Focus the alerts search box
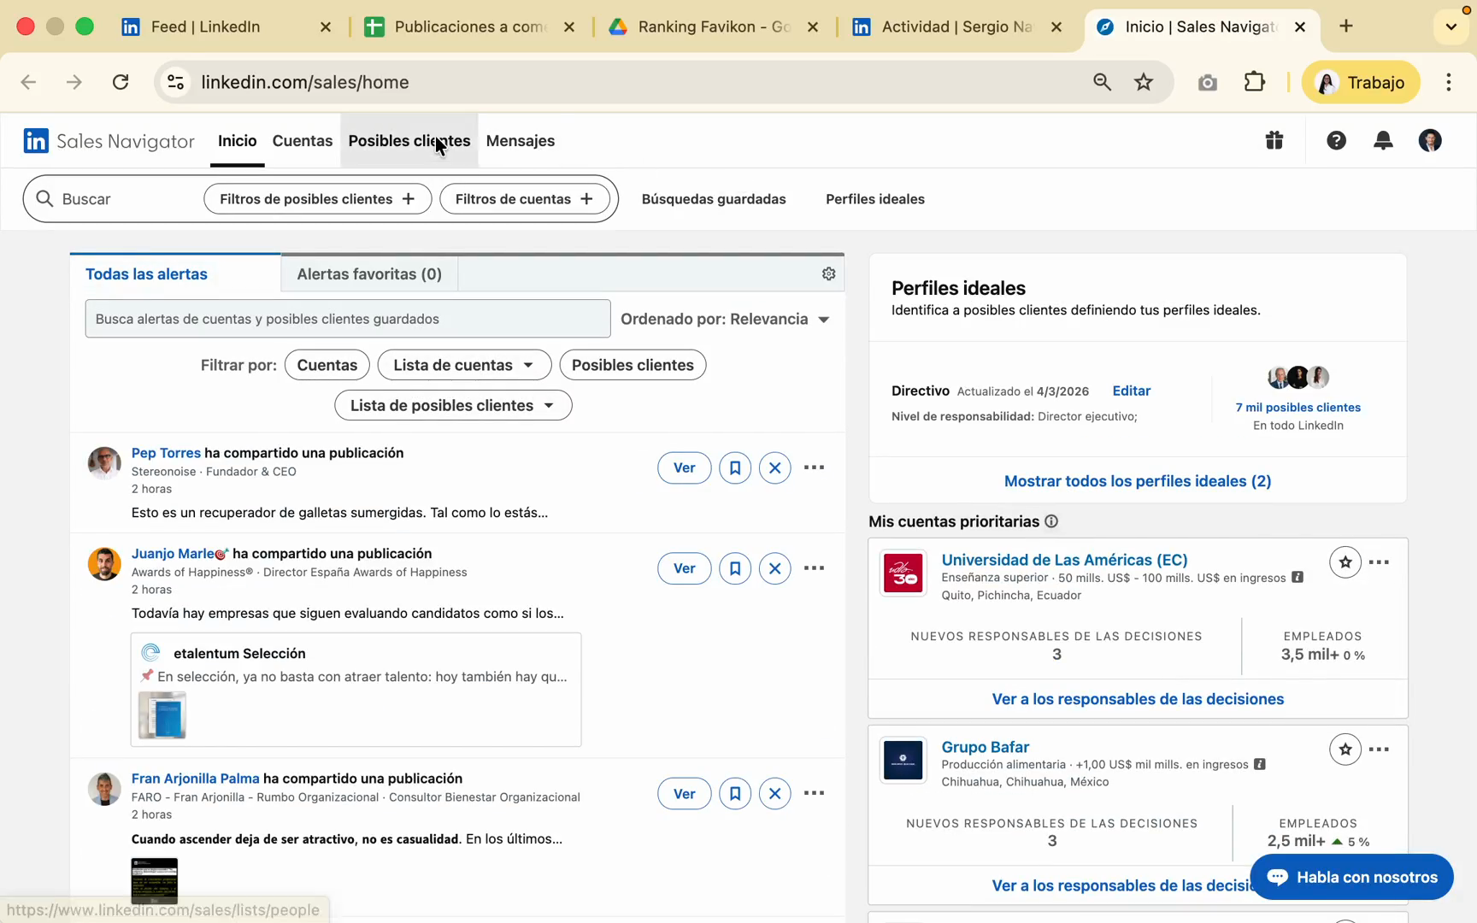The height and width of the screenshot is (923, 1477). tap(348, 319)
